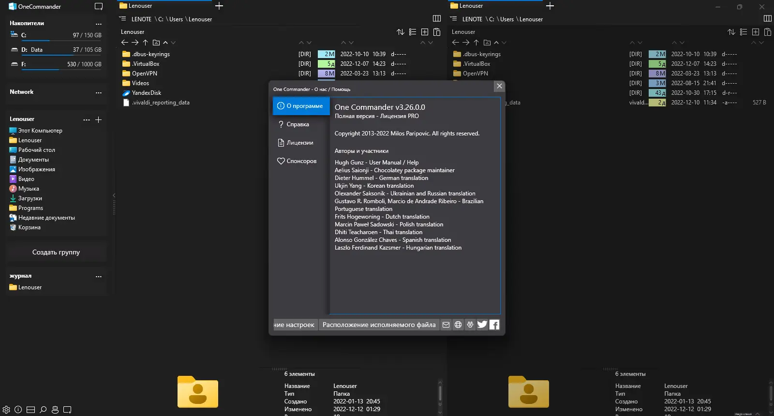Screen dimensions: 774x416
Task: Switch to the Справка tab
Action: point(301,124)
